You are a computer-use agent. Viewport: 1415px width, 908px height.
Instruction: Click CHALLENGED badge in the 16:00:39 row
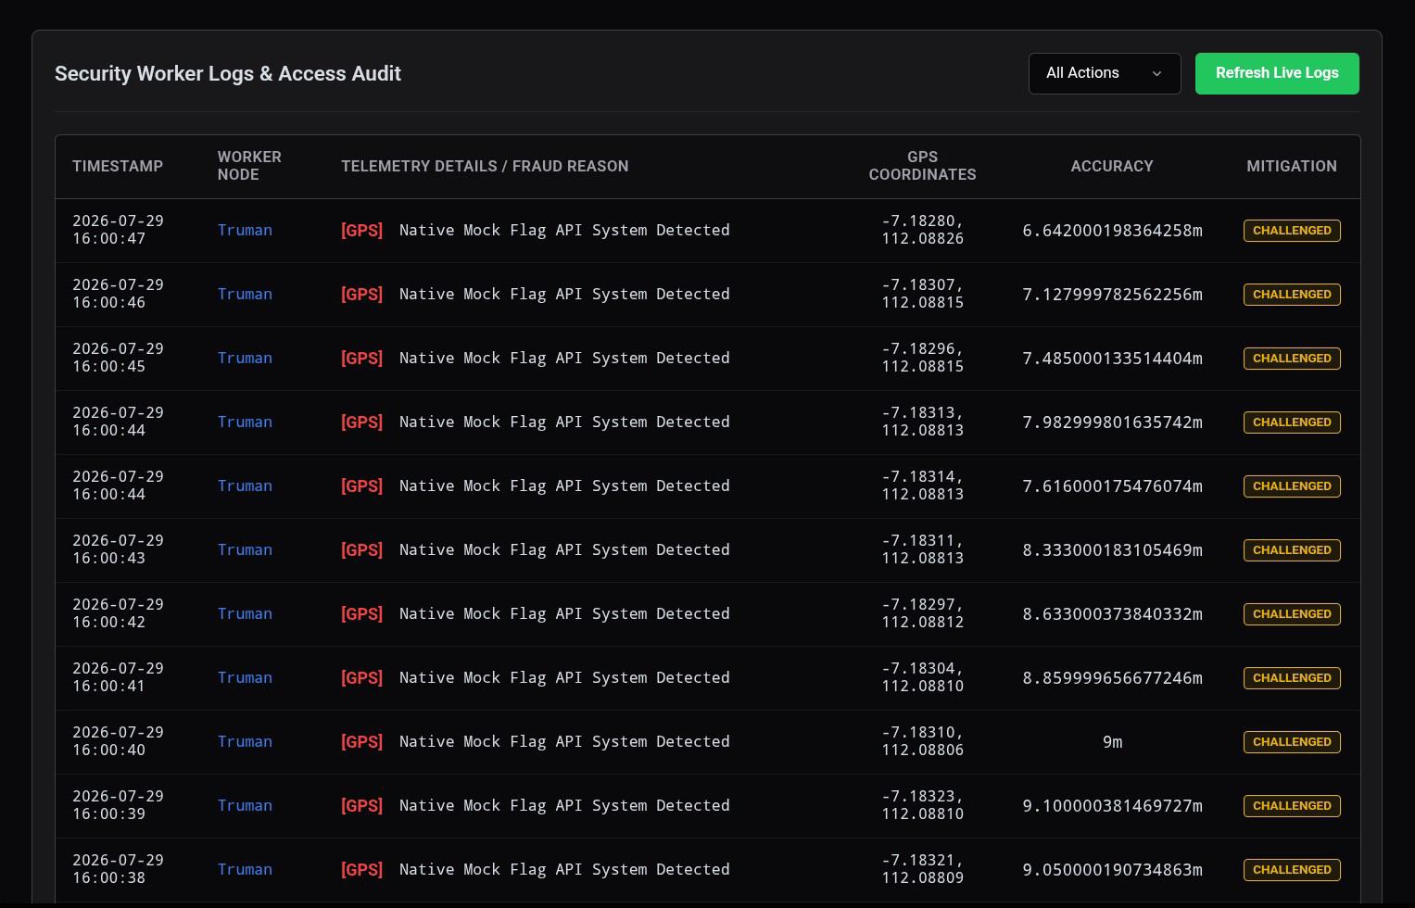[1292, 806]
